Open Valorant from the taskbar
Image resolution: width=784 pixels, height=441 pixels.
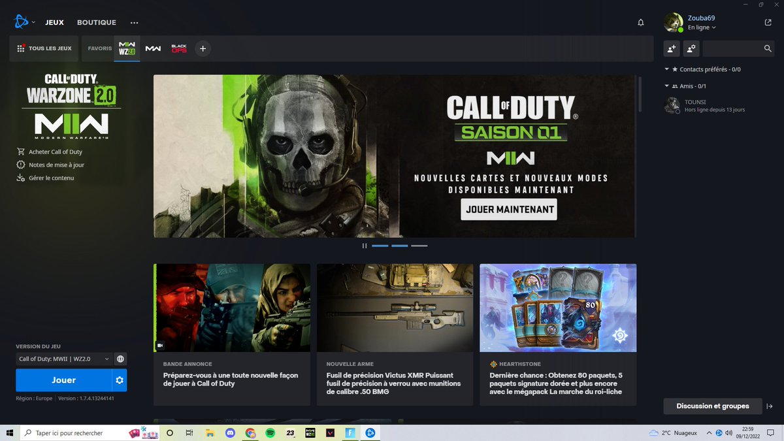pos(331,433)
